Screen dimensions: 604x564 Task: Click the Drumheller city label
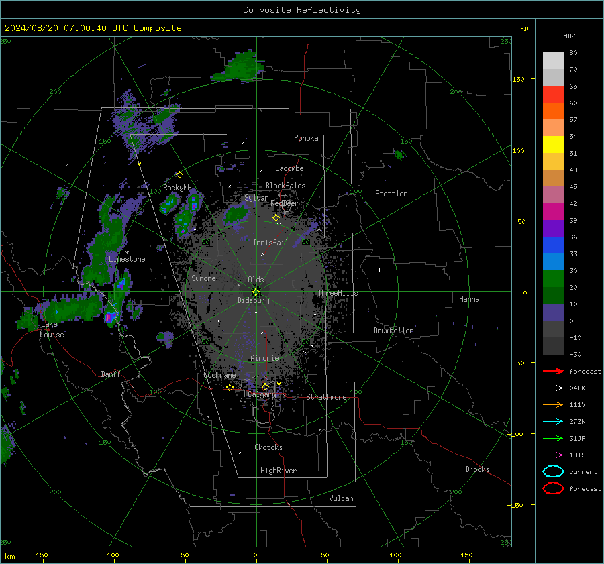coord(393,331)
